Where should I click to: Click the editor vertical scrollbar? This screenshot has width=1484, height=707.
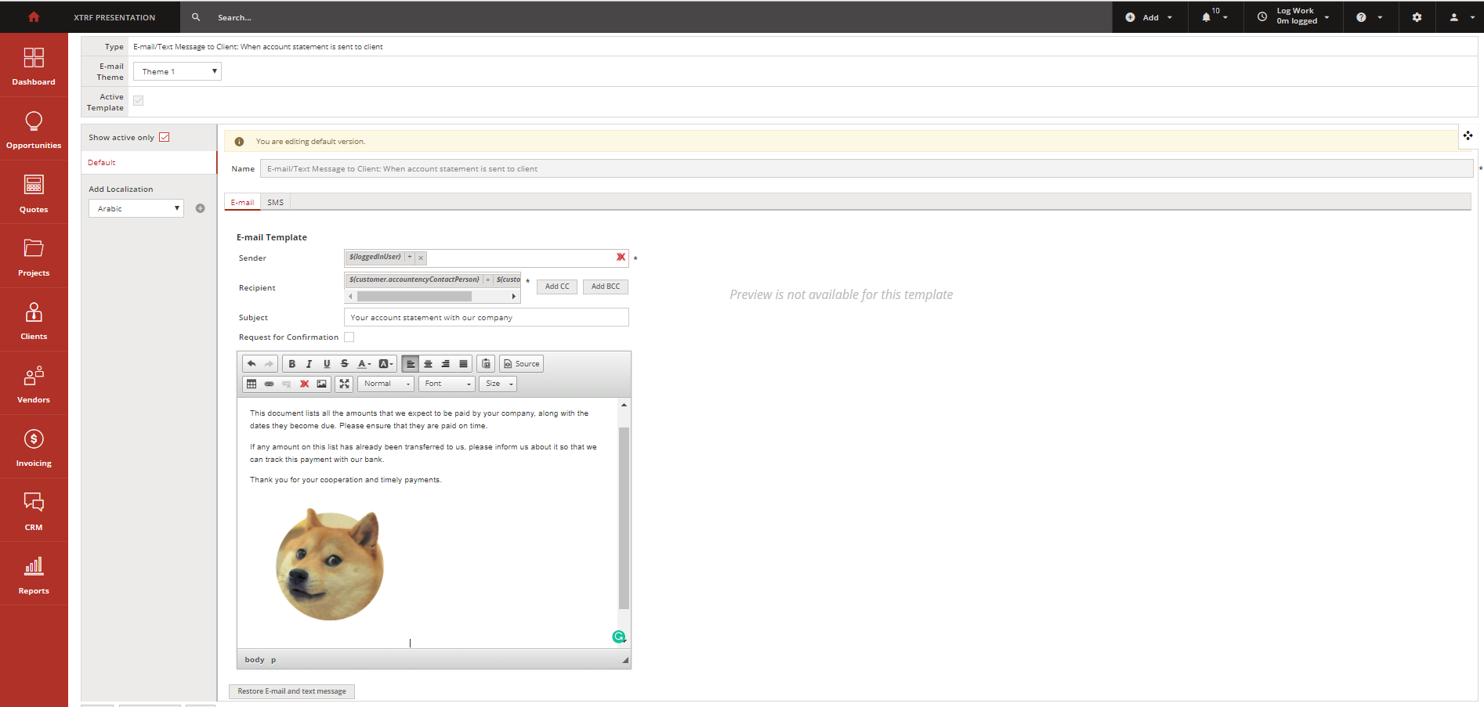click(624, 518)
